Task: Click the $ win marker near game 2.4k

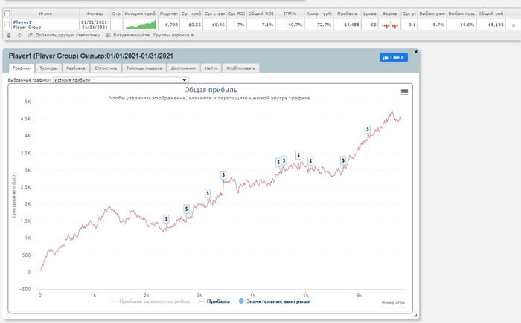Action: point(166,219)
